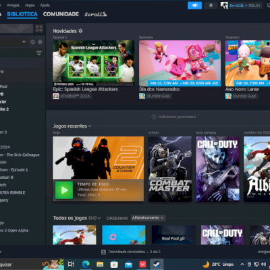Open Ano Novo Lunar news title
The height and width of the screenshot is (270, 270).
[242, 89]
